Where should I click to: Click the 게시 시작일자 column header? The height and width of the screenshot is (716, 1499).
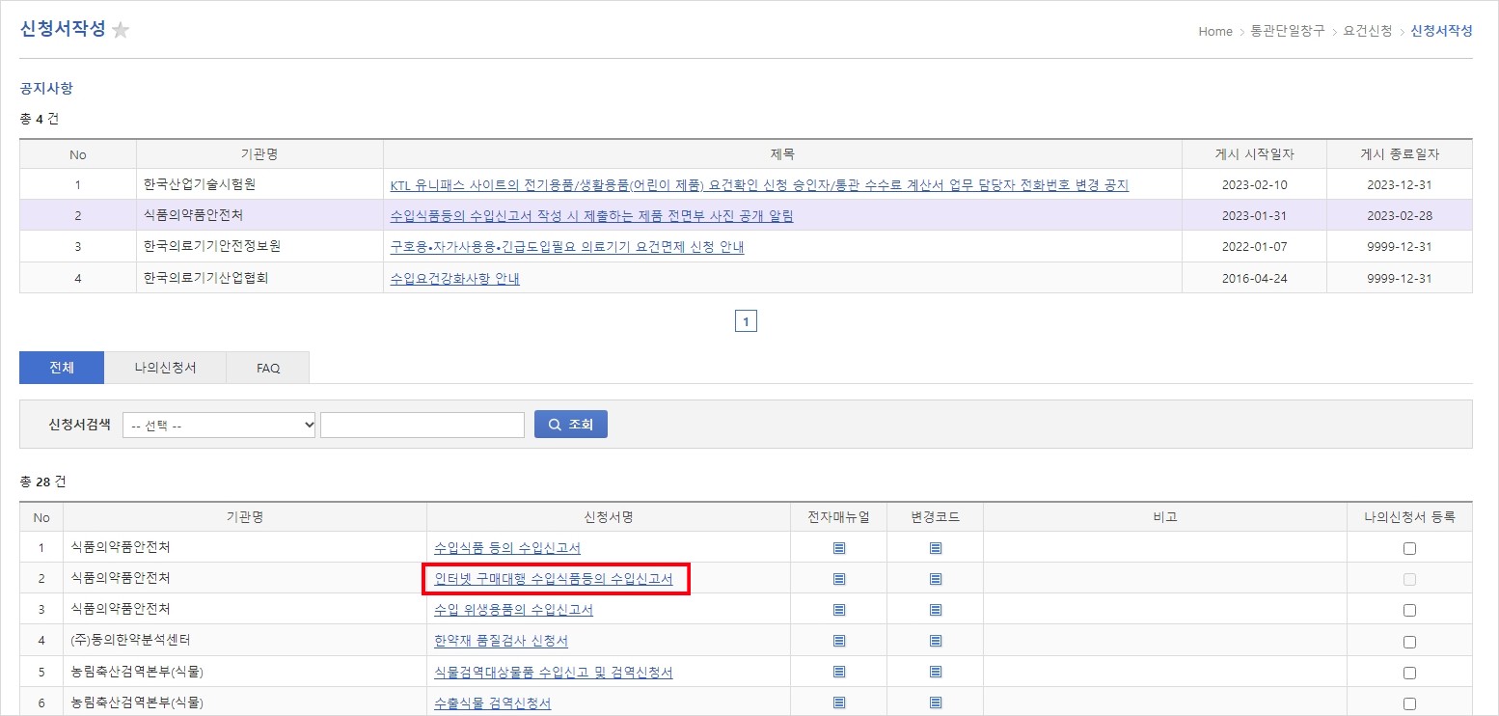[1254, 154]
